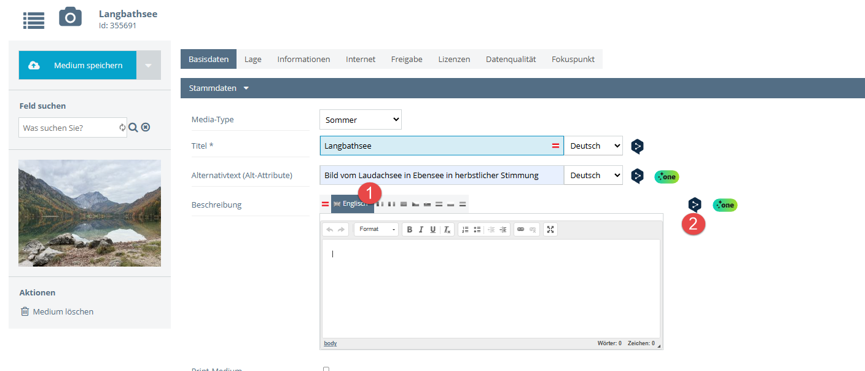Click the magnifier icon for Feld suchen
This screenshot has height=371, width=865.
pos(133,127)
